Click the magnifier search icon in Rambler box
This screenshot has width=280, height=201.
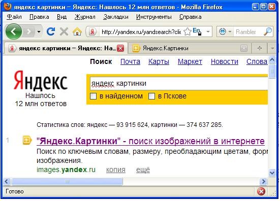[267, 32]
